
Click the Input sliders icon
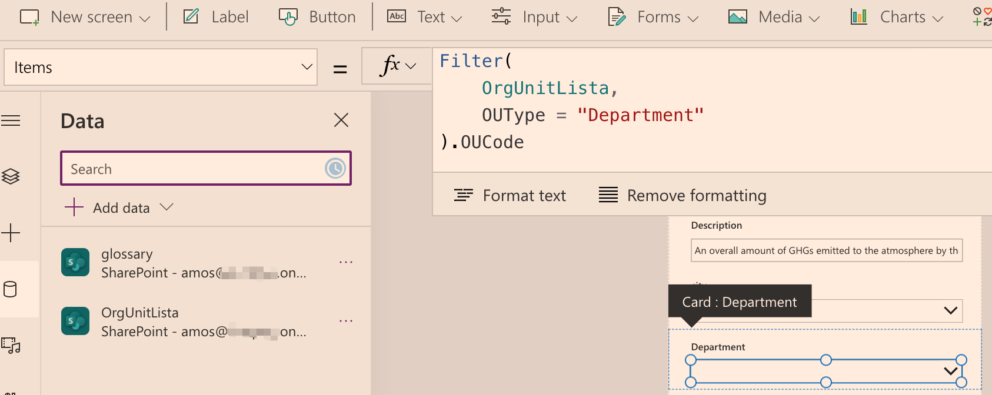(501, 16)
